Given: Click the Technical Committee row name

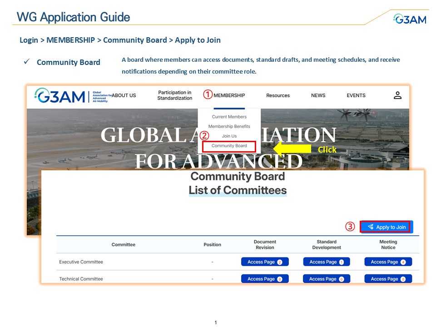Looking at the screenshot, I should (81, 279).
